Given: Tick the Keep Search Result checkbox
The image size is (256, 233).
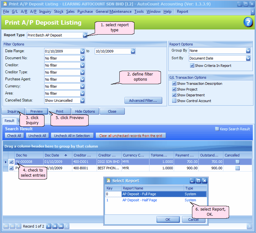Looking at the screenshot, I should pos(217,129).
